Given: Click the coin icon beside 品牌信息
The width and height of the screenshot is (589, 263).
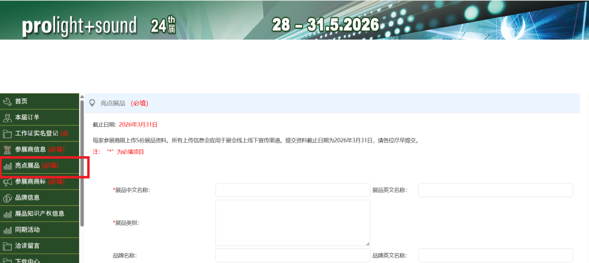Looking at the screenshot, I should 7,198.
